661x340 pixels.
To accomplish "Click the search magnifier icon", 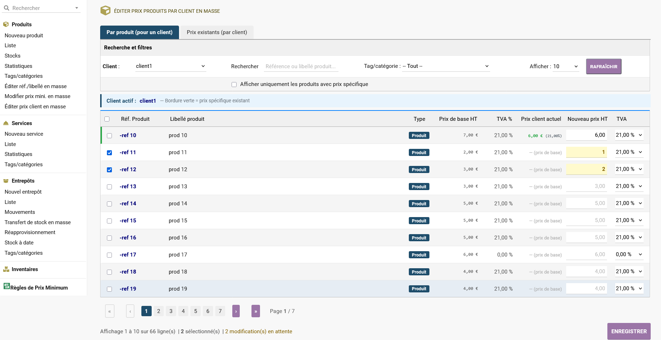I will click(6, 8).
